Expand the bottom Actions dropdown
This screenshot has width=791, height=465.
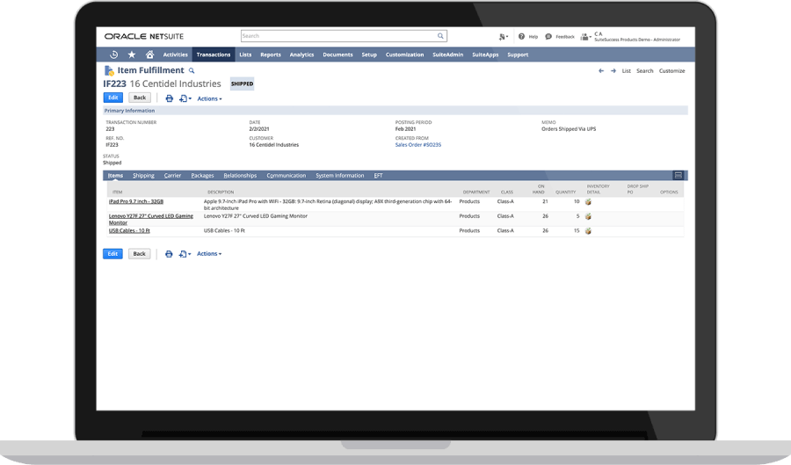click(209, 254)
